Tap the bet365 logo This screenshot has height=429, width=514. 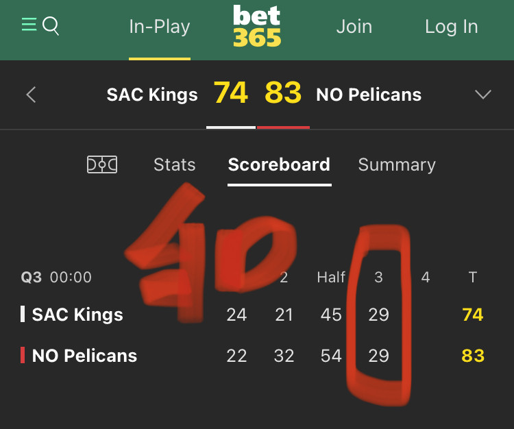[257, 26]
